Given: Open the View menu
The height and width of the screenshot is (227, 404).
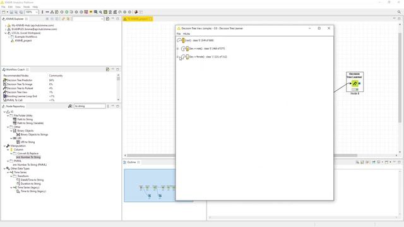Looking at the screenshot, I should pos(18,7).
